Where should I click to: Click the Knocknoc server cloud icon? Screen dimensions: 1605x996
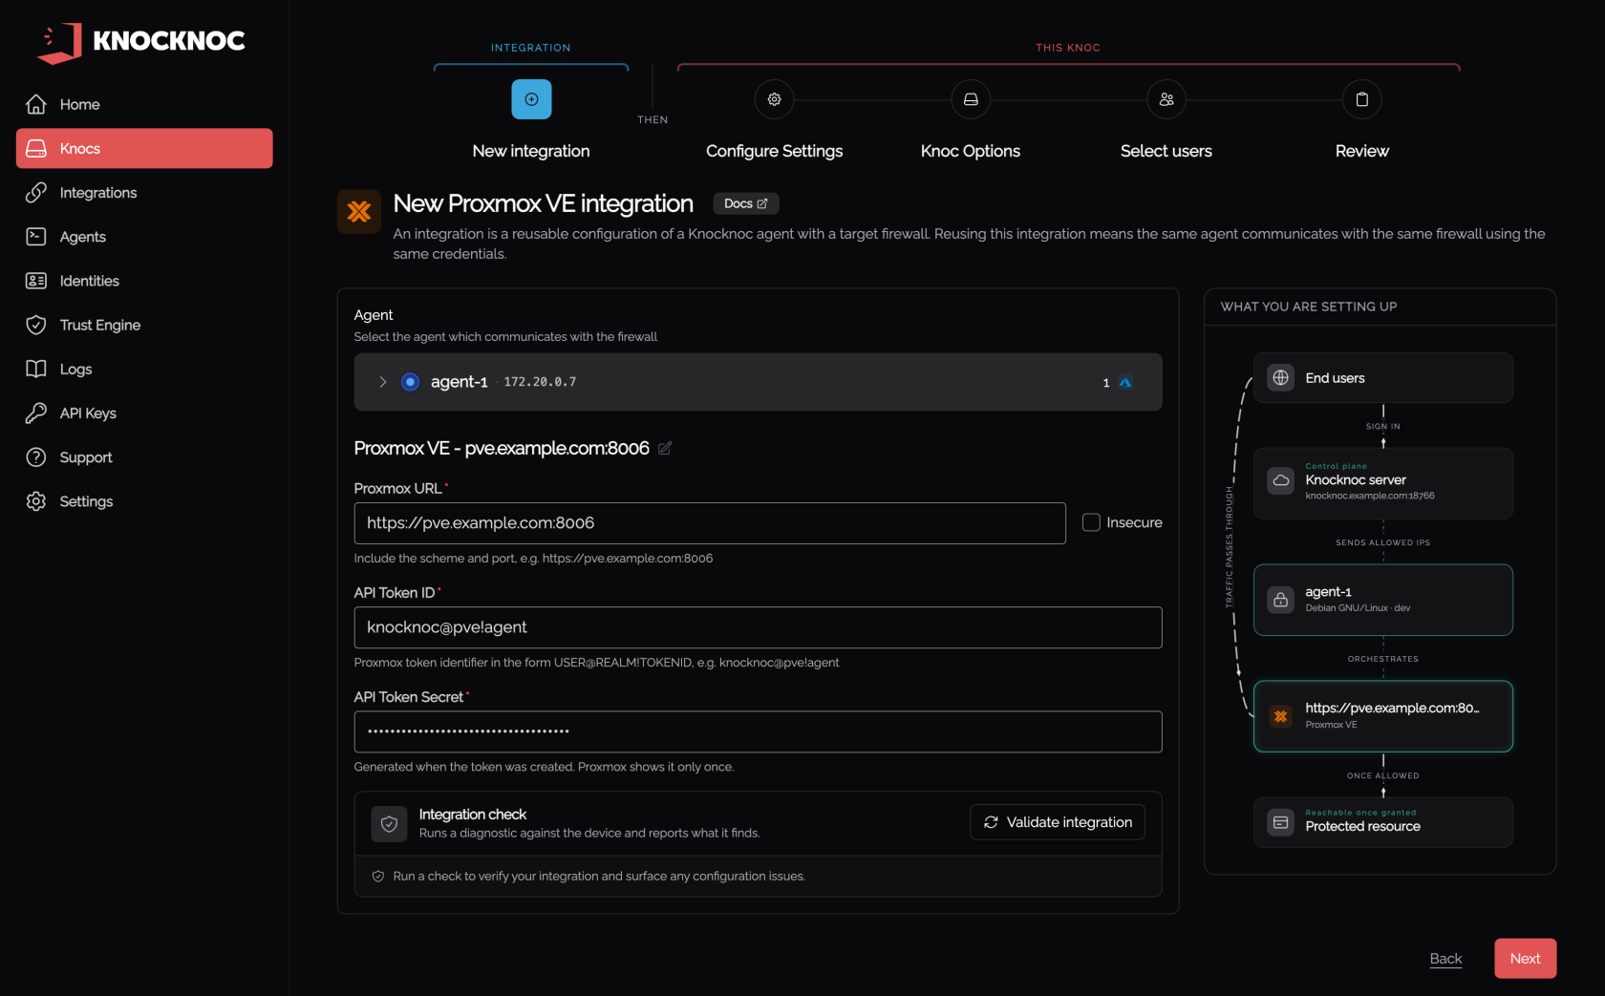1281,480
